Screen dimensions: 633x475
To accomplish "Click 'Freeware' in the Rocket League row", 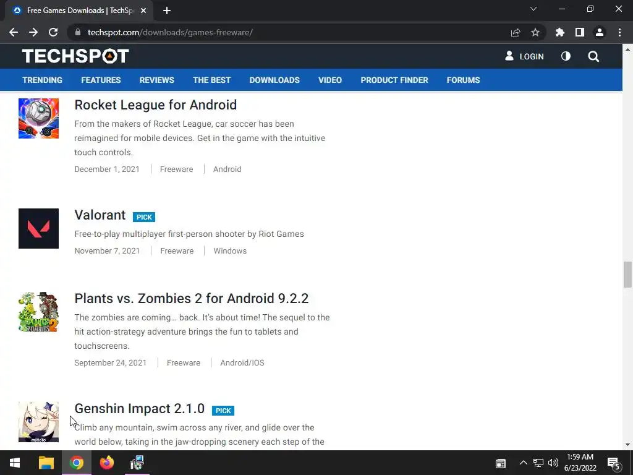I will pos(176,169).
